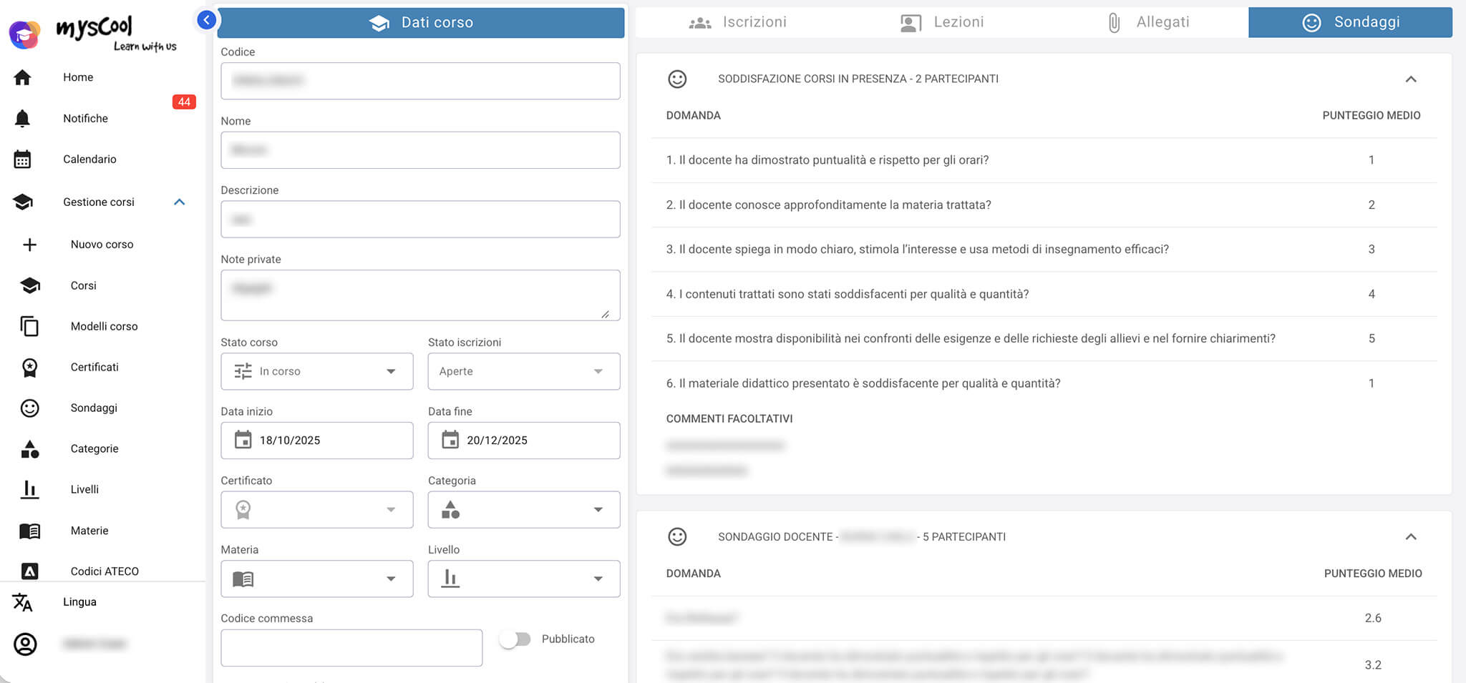Open the Categoria dropdown
This screenshot has width=1466, height=683.
(523, 510)
